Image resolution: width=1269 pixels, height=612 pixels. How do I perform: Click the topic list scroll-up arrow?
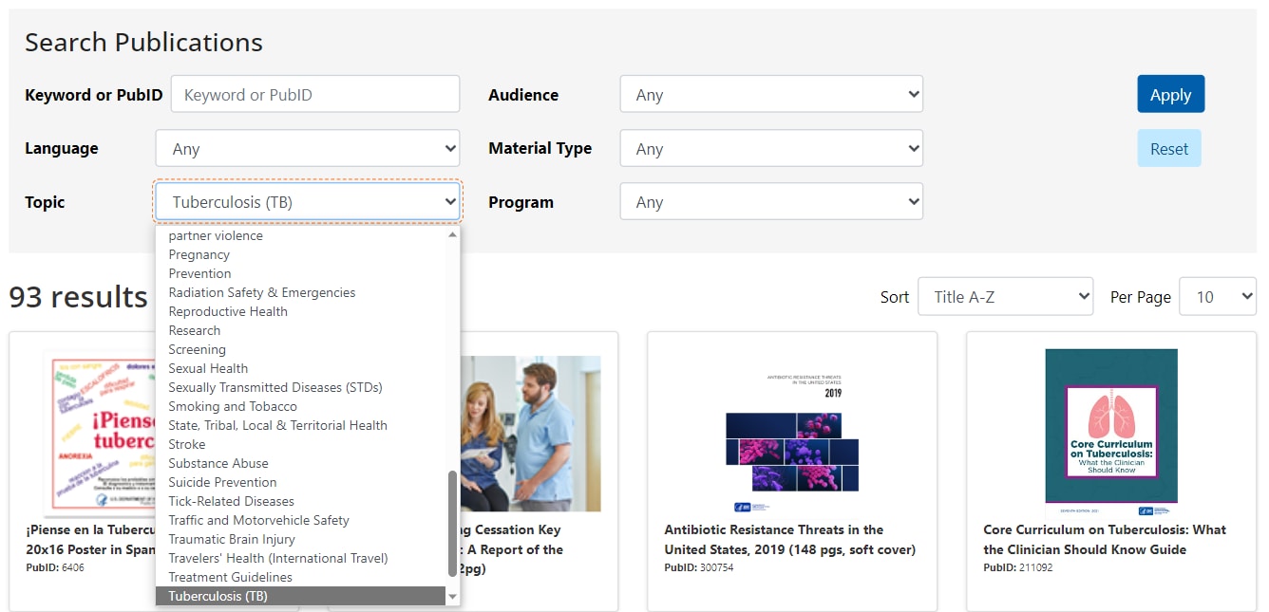[x=452, y=233]
